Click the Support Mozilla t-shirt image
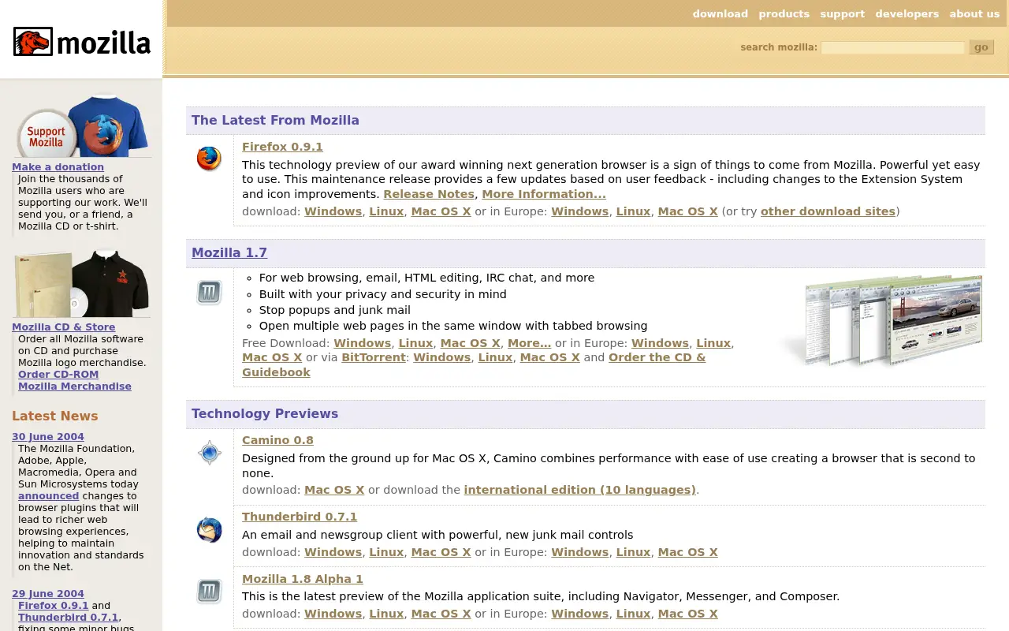Screen dimensions: 1009x631 click(82, 126)
